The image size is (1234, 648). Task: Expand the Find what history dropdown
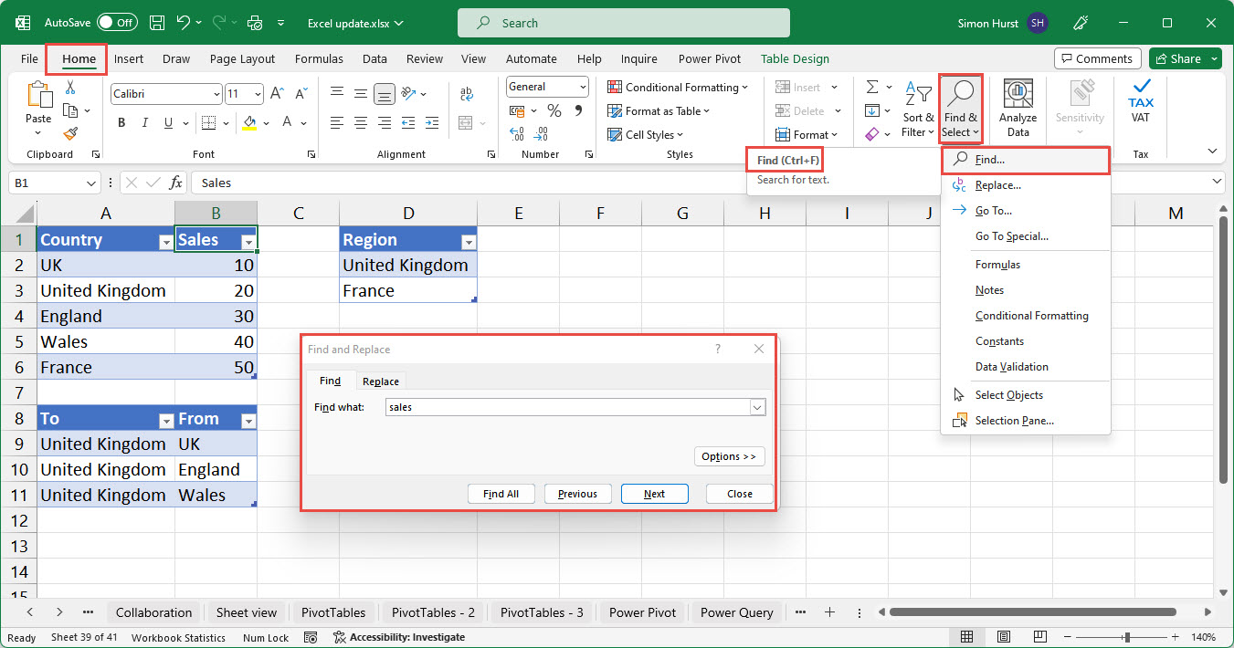[757, 407]
